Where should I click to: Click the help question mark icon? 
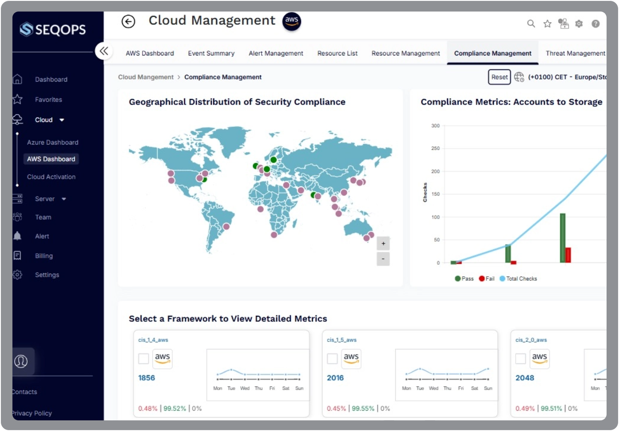click(x=595, y=24)
